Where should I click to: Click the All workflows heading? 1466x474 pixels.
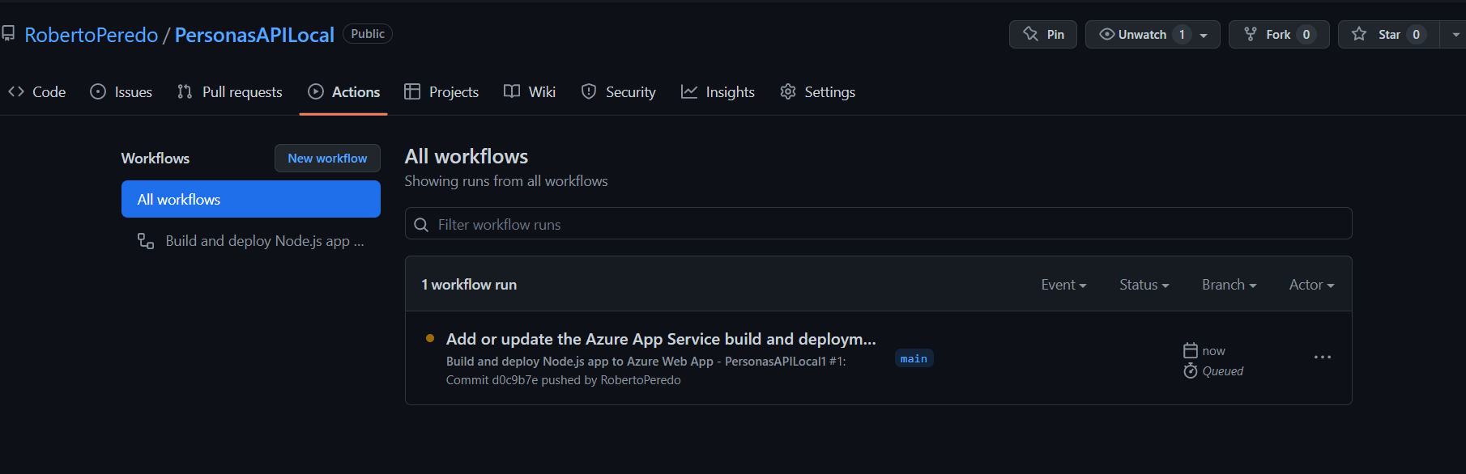pos(467,156)
